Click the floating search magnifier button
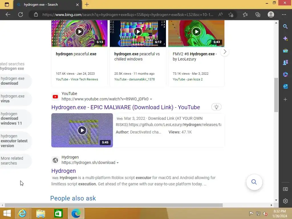 click(254, 182)
